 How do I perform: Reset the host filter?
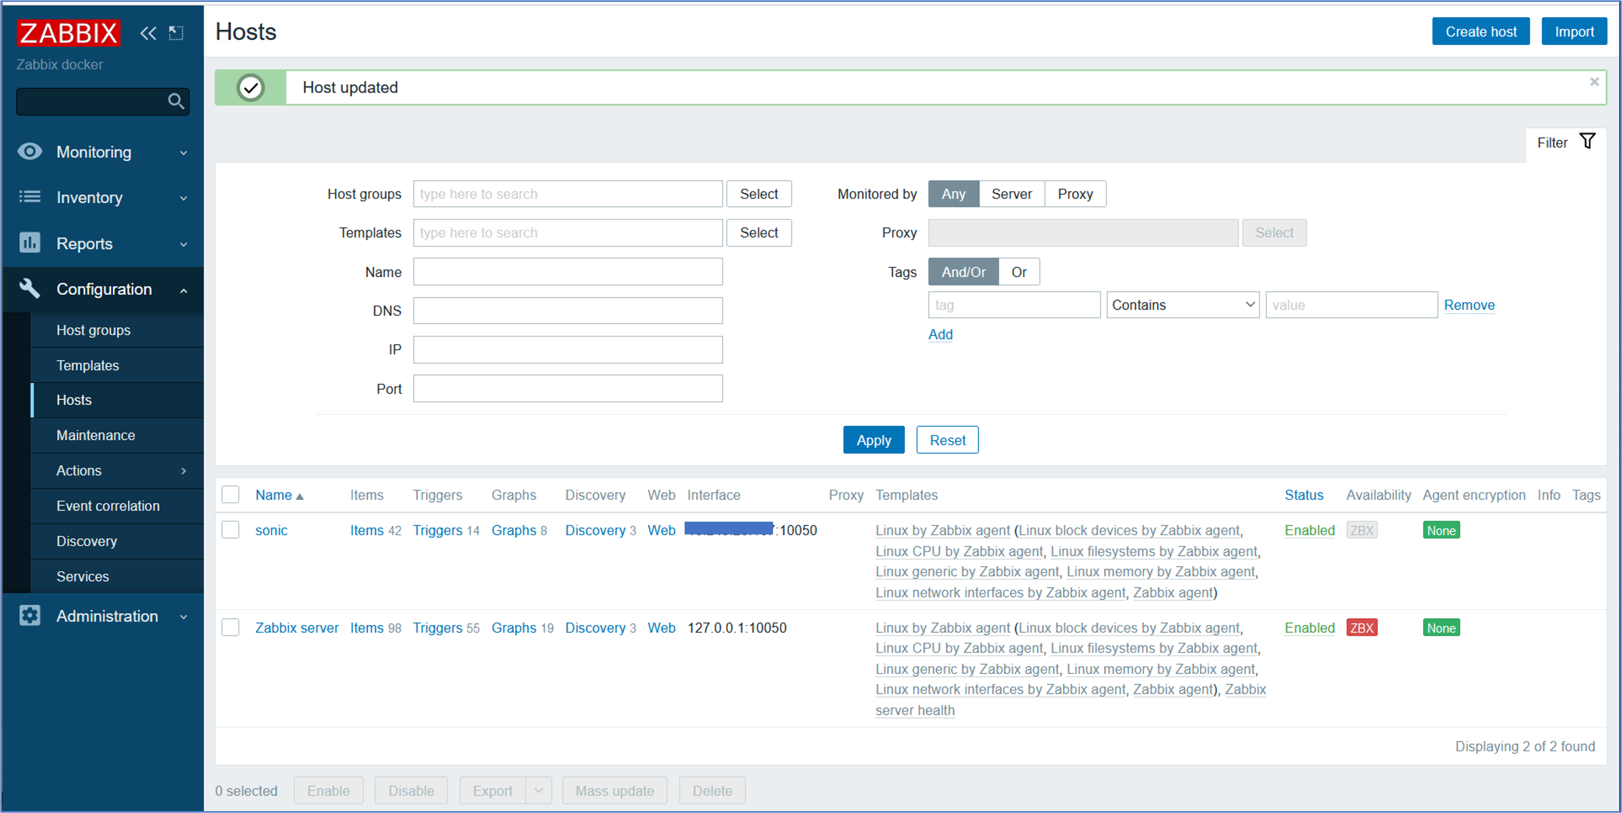[947, 440]
